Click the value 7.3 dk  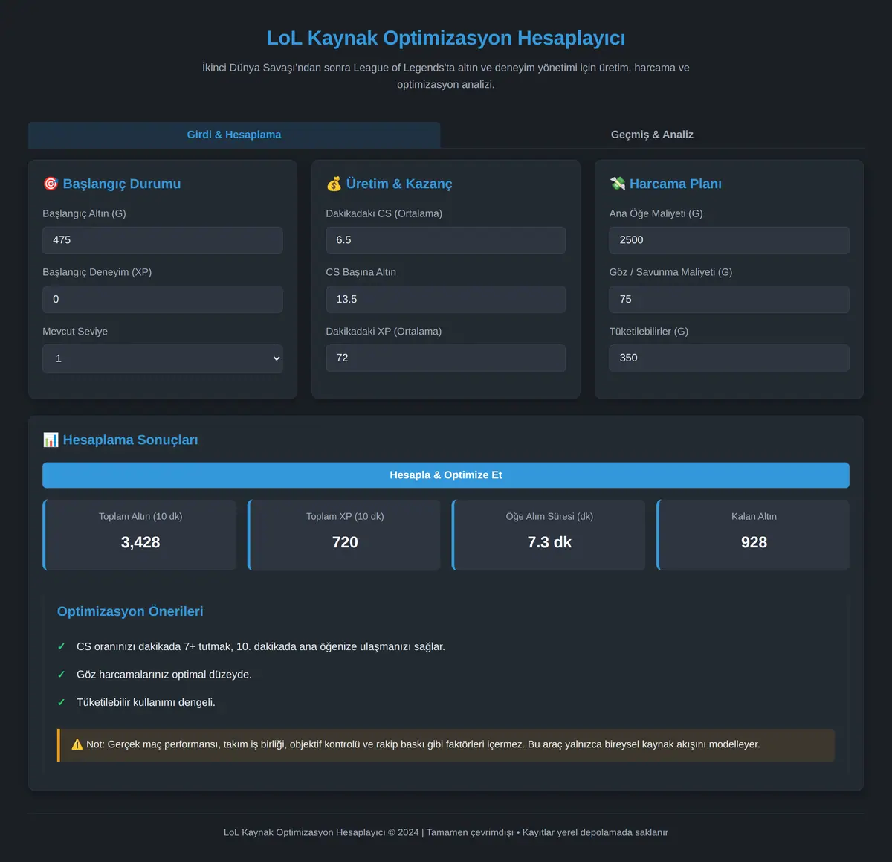point(549,542)
